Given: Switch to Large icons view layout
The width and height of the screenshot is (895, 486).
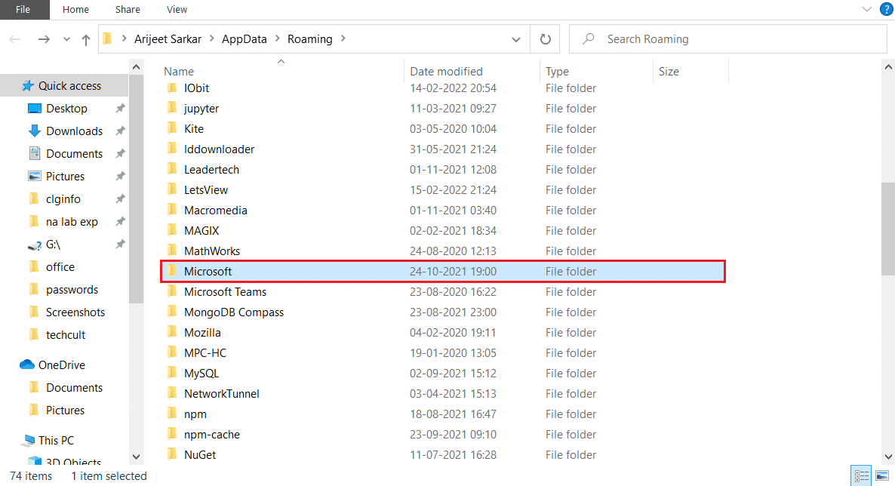Looking at the screenshot, I should [x=882, y=475].
